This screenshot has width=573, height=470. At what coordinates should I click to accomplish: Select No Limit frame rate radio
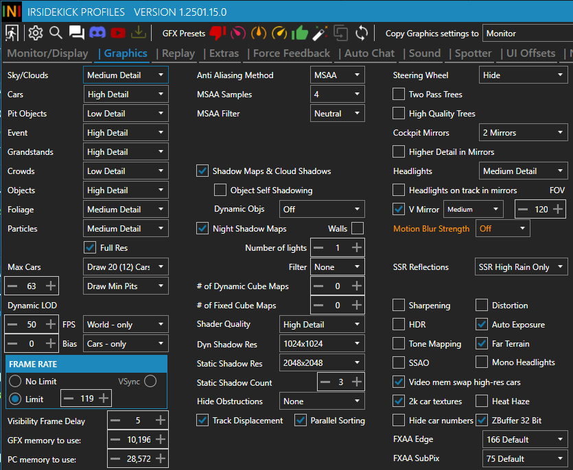(15, 381)
